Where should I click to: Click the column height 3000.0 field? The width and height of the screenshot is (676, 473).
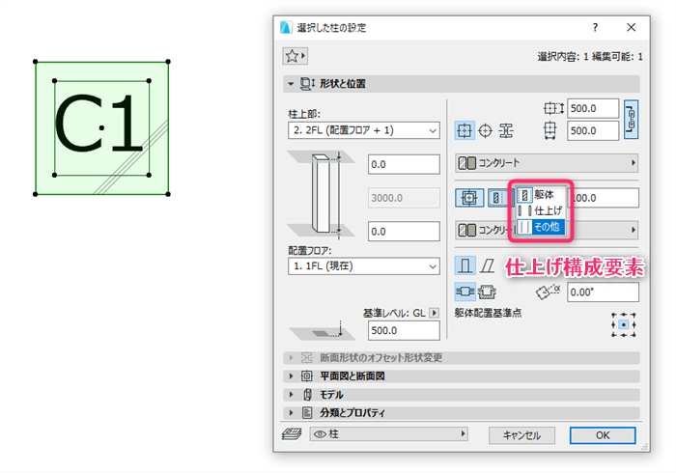pos(404,198)
